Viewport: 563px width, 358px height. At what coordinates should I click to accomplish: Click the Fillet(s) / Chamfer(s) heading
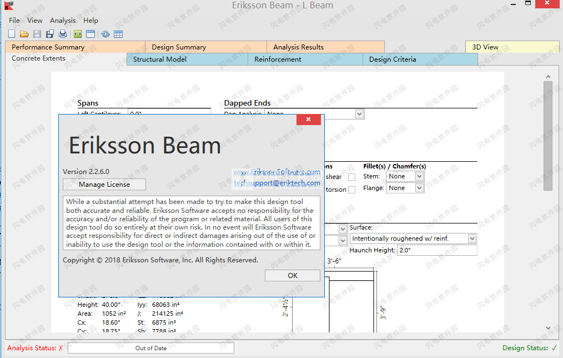pos(395,166)
